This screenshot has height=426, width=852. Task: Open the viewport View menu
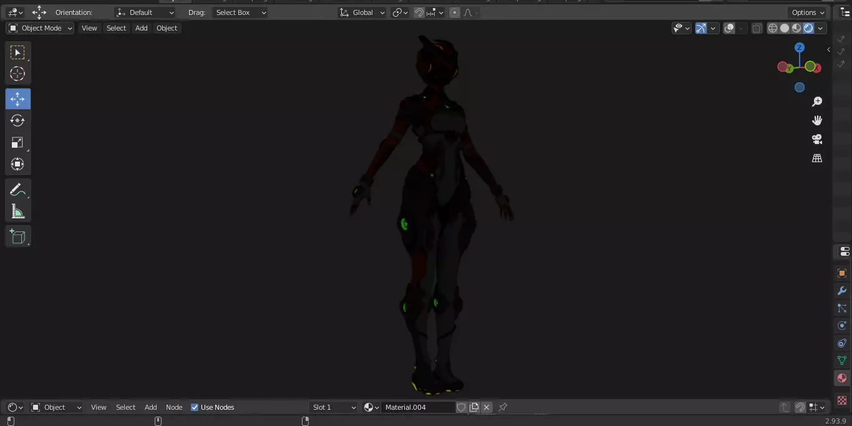click(x=90, y=28)
